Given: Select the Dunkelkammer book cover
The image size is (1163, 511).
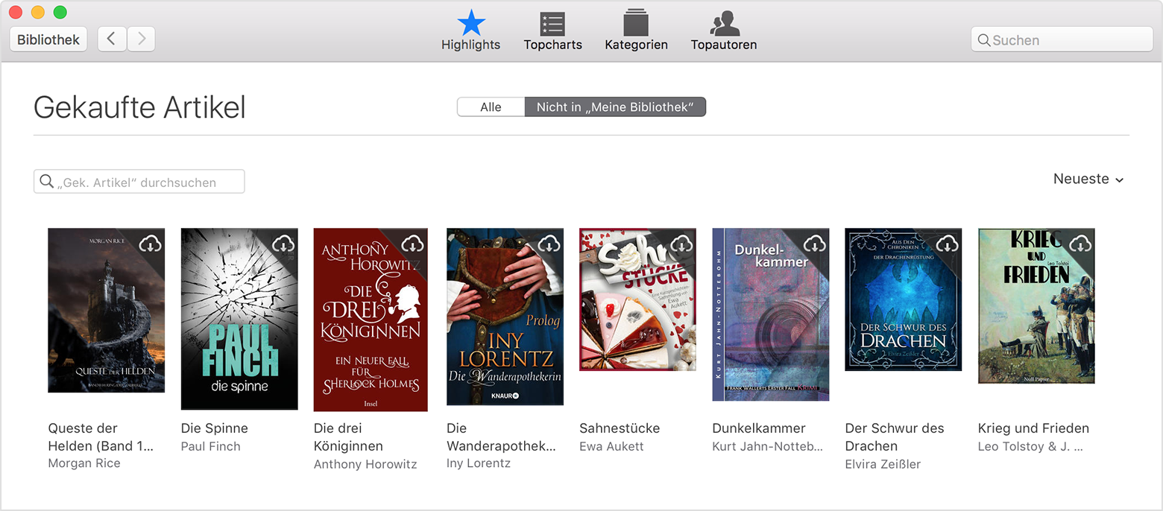Looking at the screenshot, I should tap(771, 314).
